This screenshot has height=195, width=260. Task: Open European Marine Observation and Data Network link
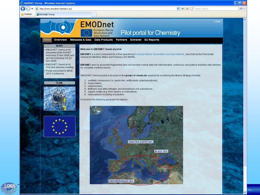[159, 54]
